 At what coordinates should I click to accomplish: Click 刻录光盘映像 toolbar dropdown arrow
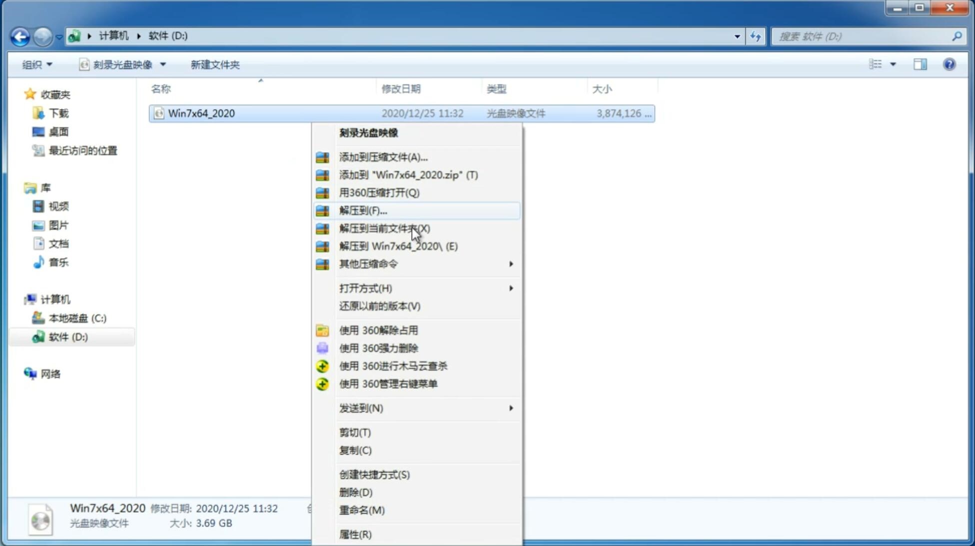pyautogui.click(x=163, y=64)
